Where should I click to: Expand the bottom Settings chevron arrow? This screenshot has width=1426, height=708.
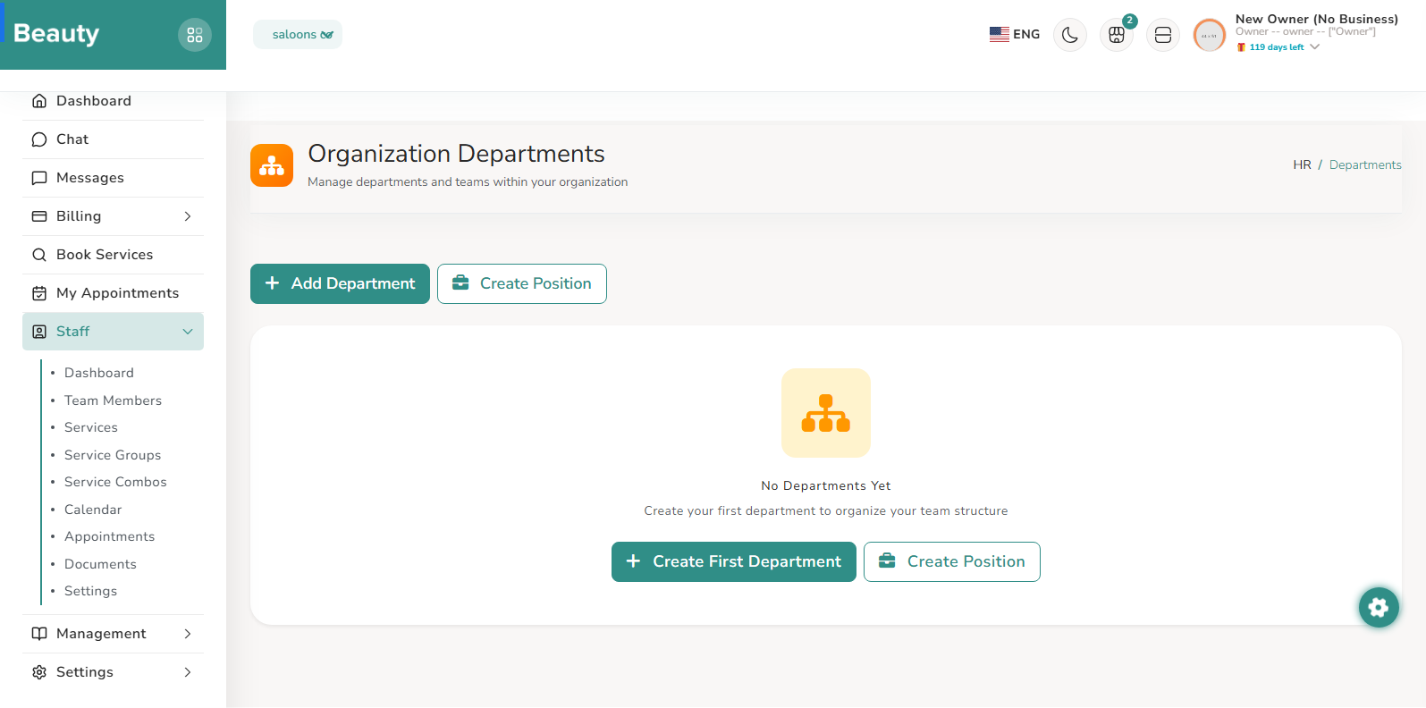click(x=188, y=672)
